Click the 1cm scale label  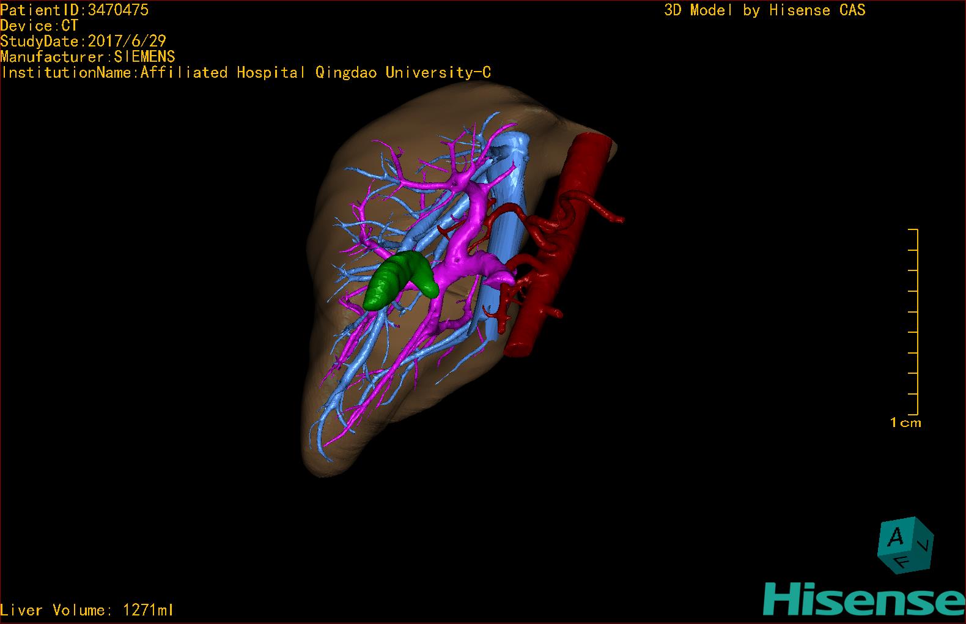(x=905, y=422)
